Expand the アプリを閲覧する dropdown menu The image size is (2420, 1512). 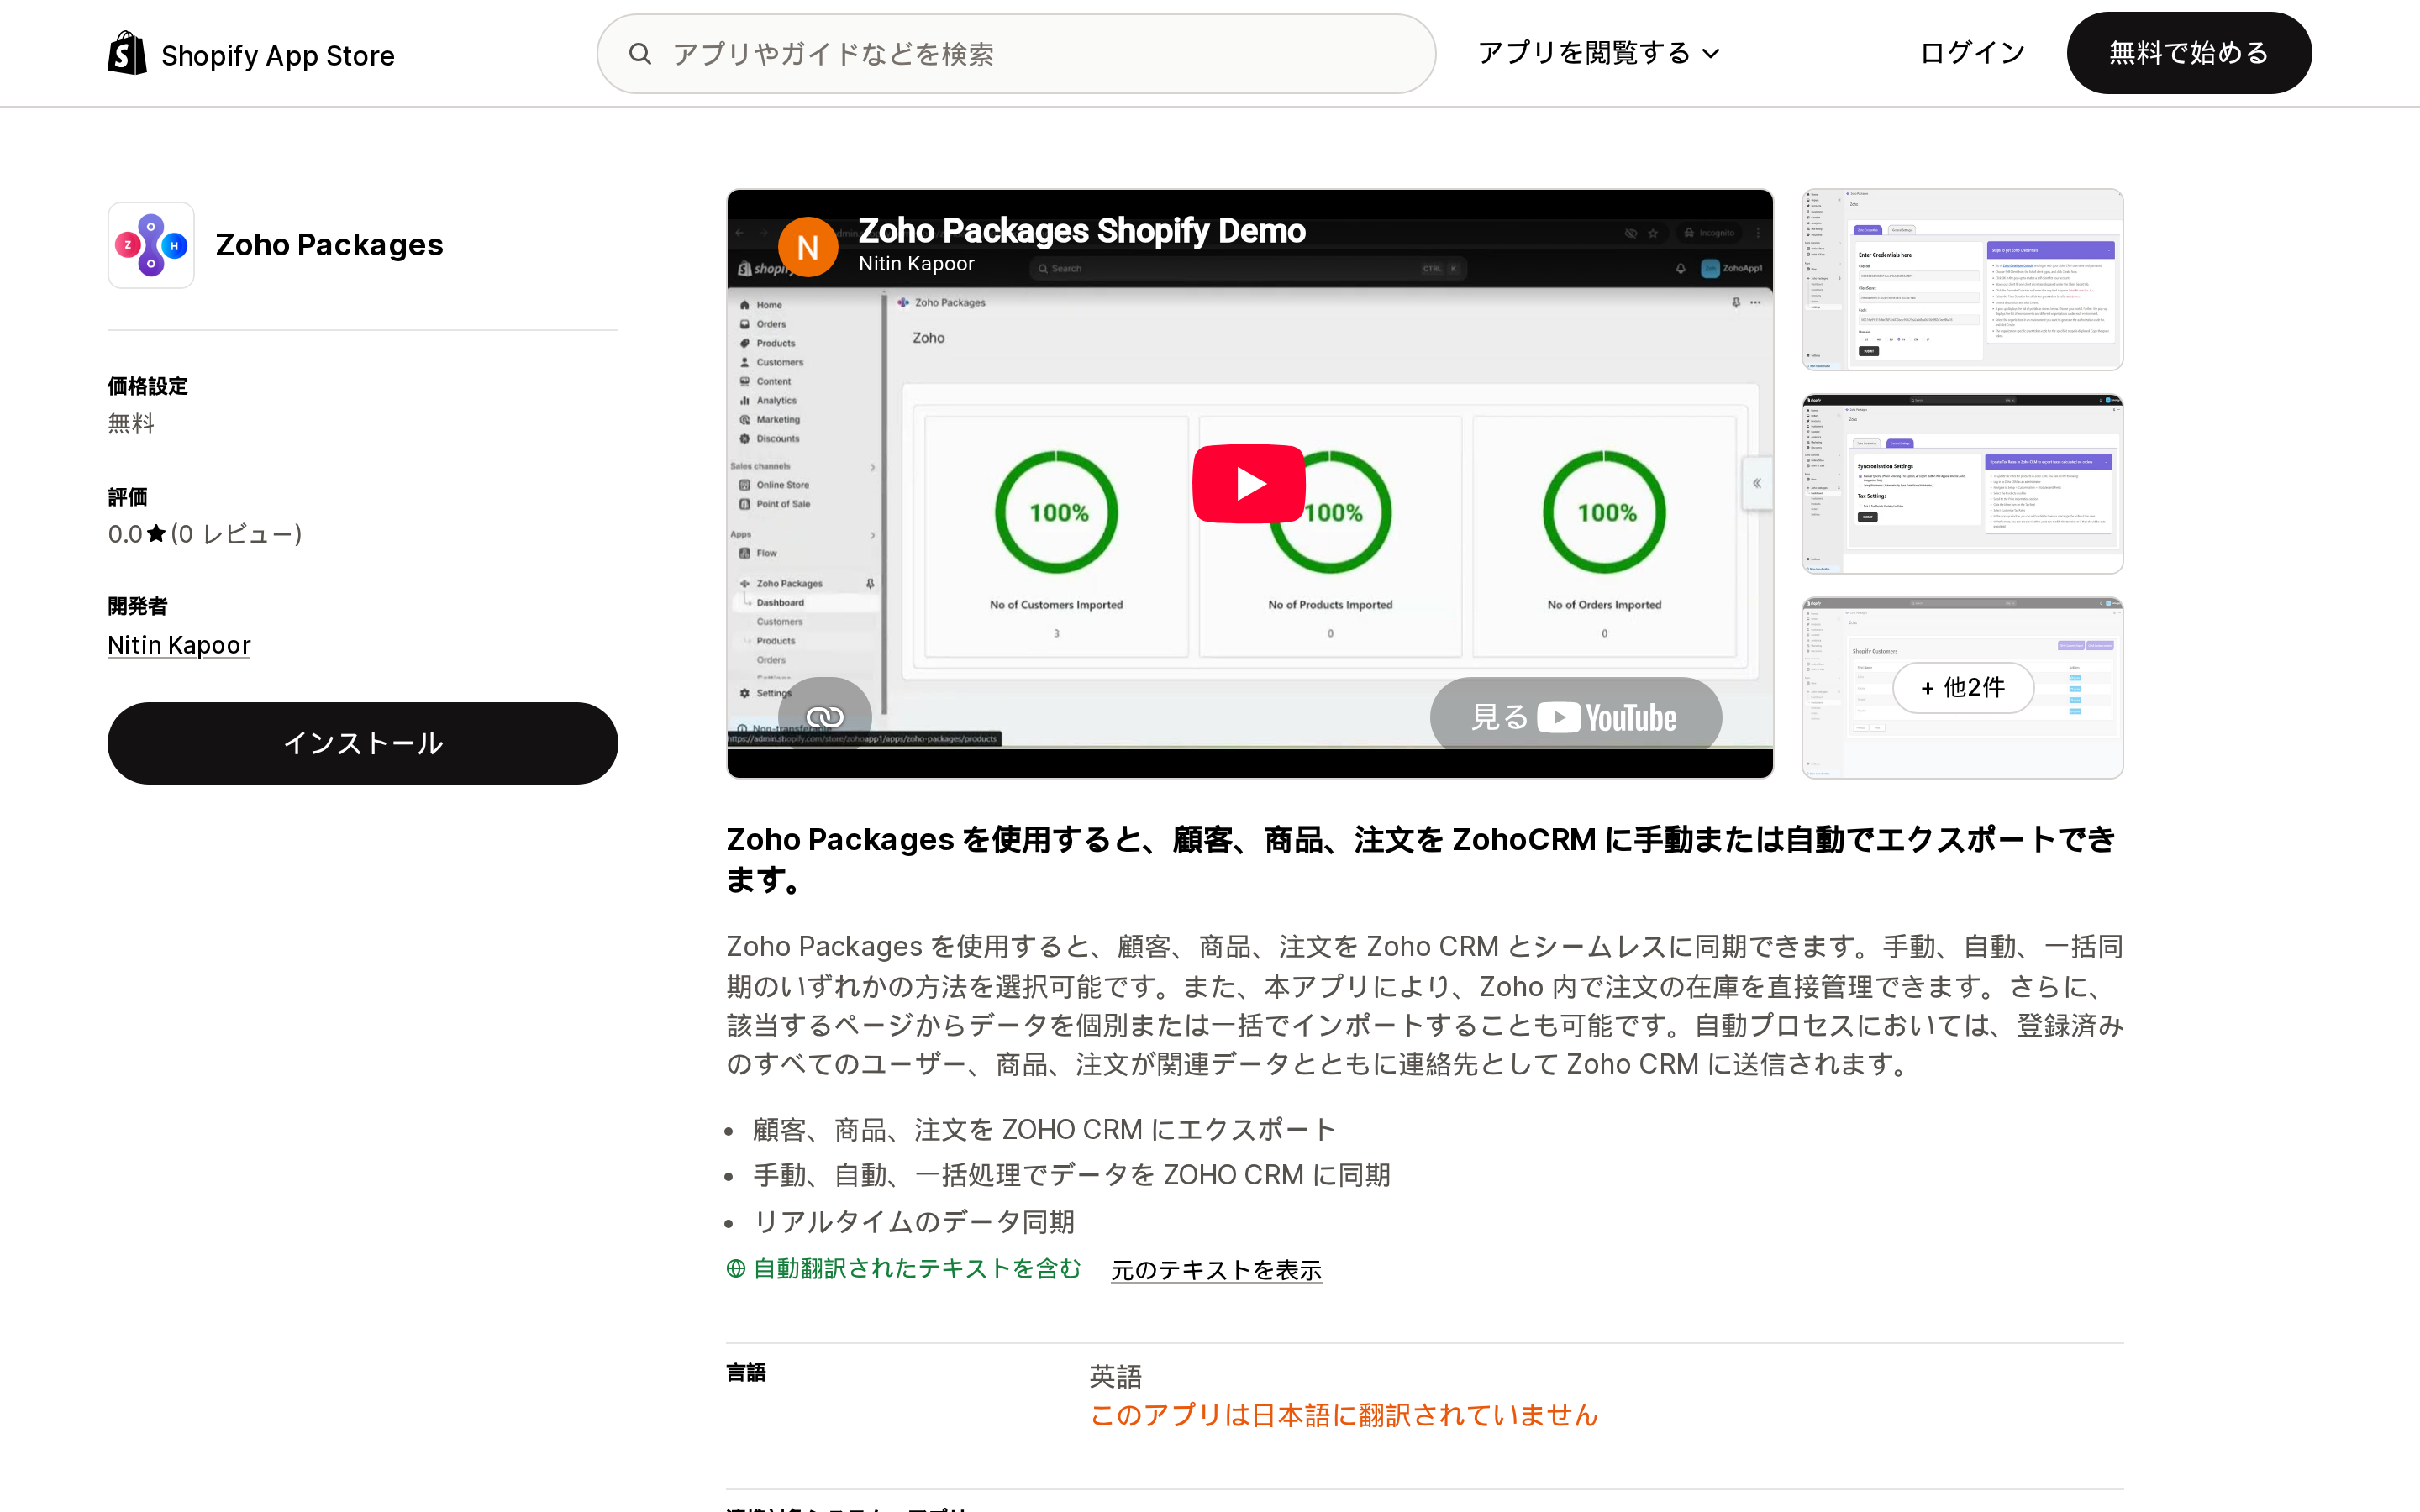click(1598, 53)
